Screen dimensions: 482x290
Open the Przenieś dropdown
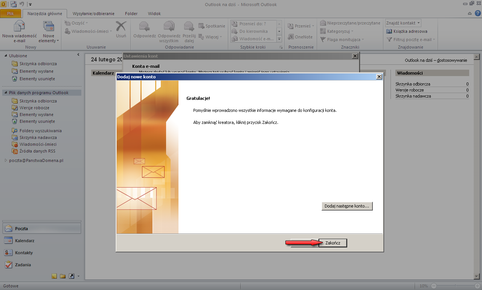(301, 26)
